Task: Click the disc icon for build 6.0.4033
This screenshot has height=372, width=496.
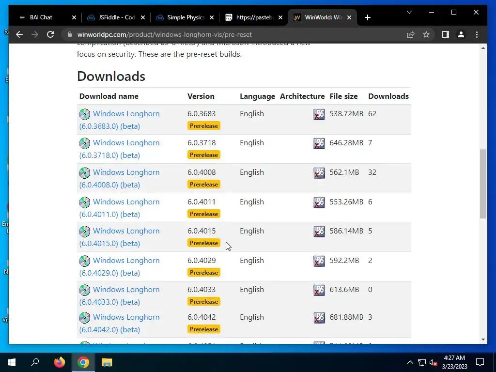Action: 84,290
